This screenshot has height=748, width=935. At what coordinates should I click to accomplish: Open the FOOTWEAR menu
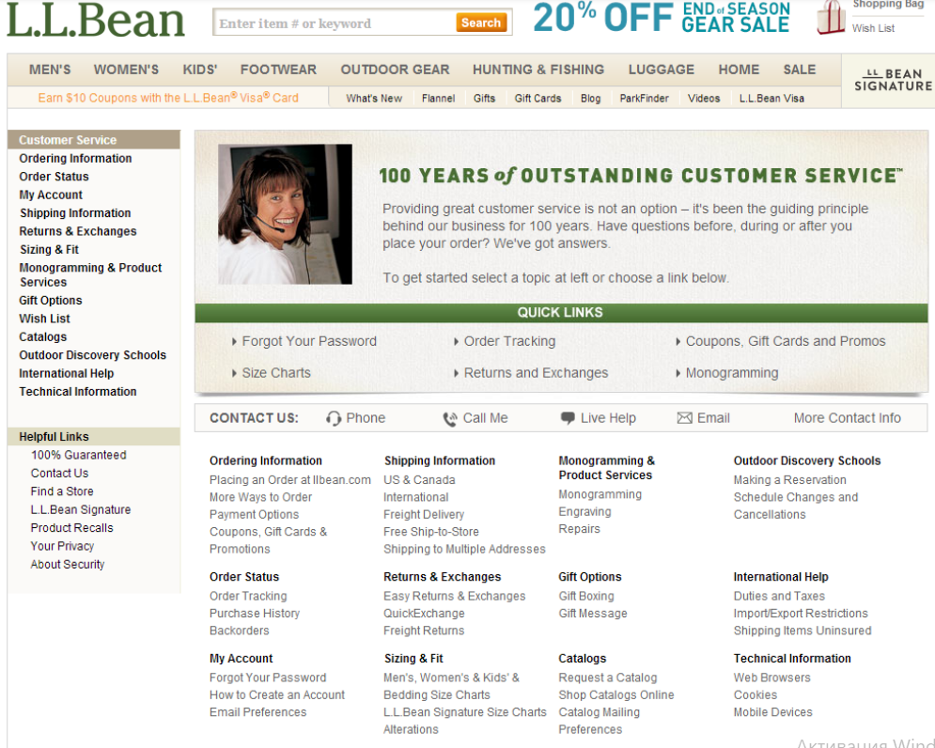[x=278, y=70]
